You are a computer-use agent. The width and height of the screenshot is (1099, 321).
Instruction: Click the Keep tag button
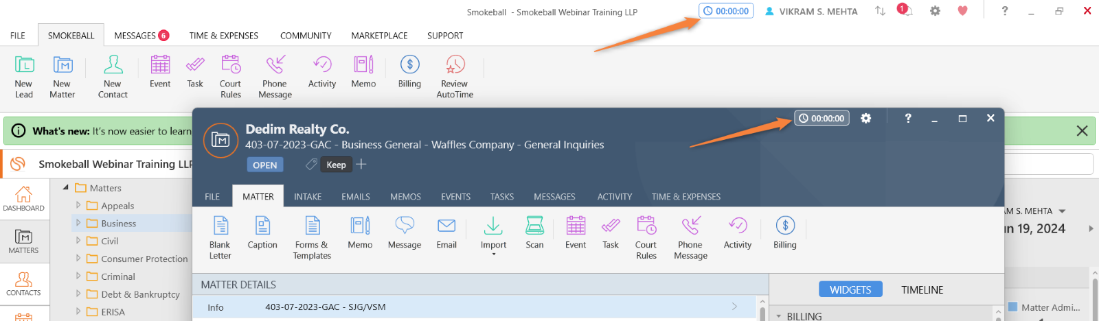click(x=336, y=165)
